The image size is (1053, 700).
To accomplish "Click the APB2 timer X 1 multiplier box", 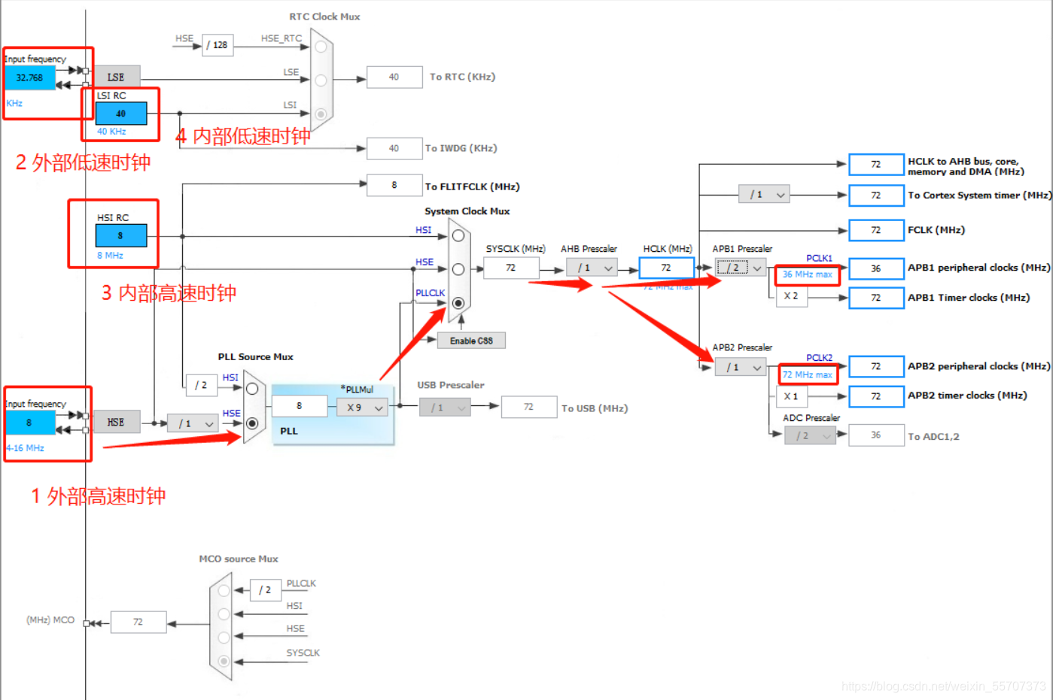I will (x=791, y=396).
